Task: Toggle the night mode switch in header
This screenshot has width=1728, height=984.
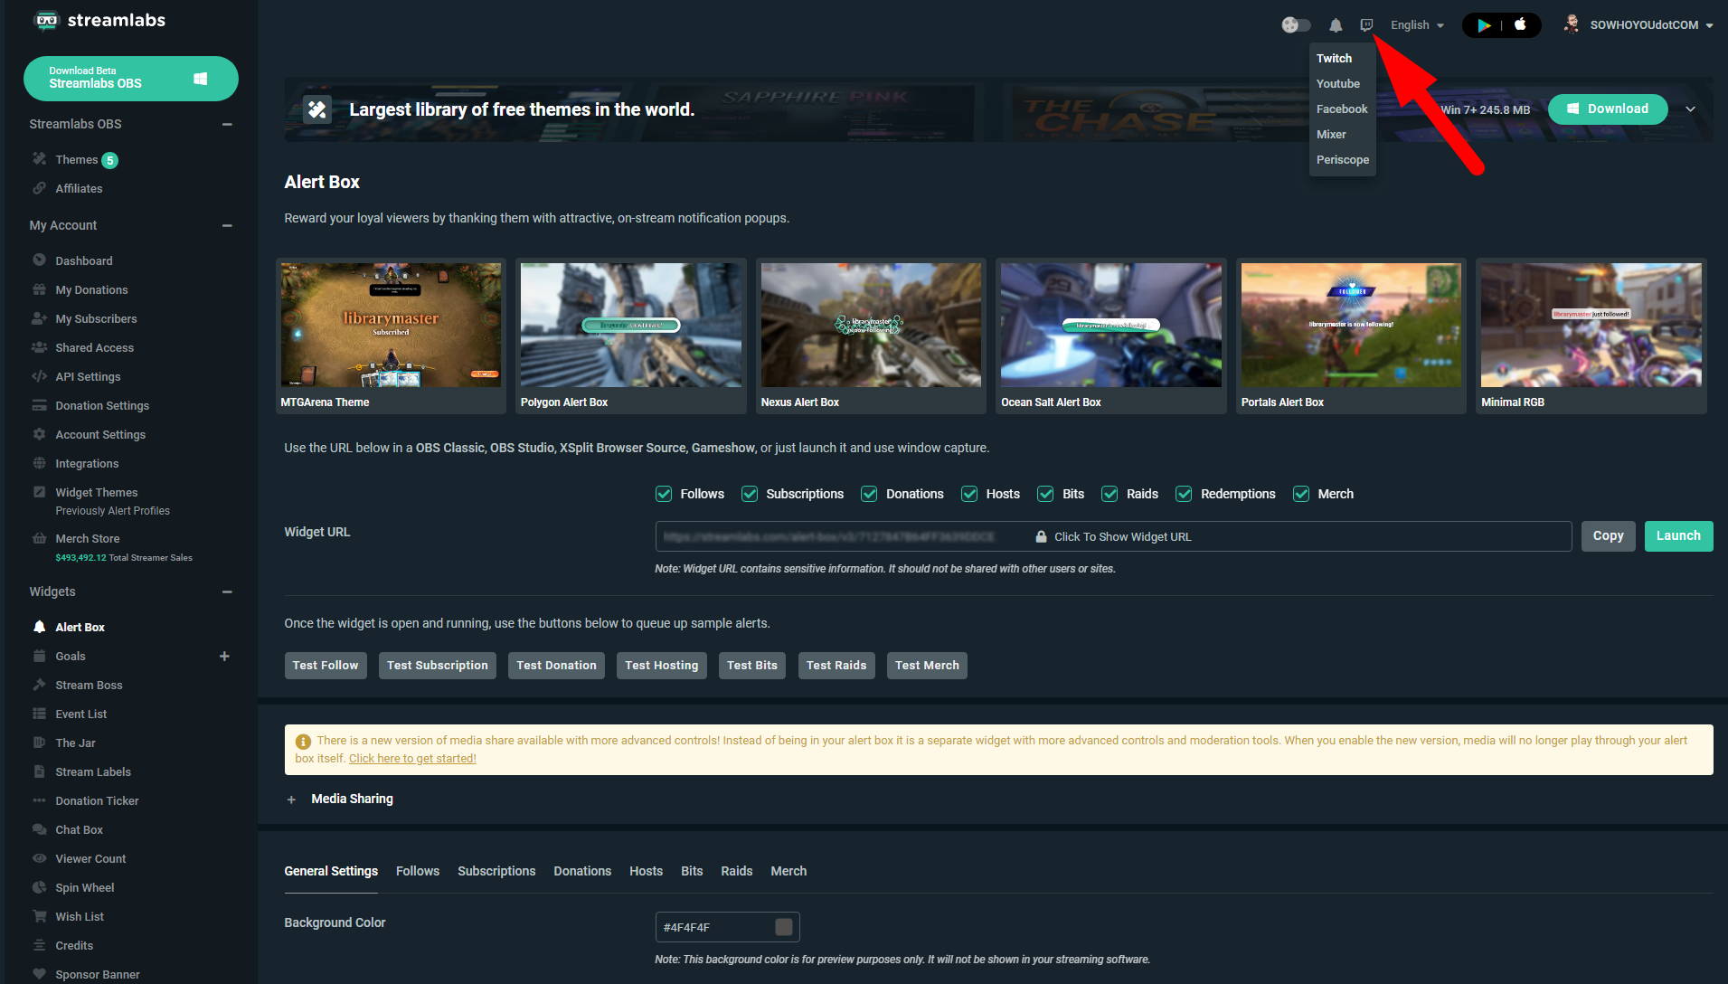Action: [x=1296, y=25]
